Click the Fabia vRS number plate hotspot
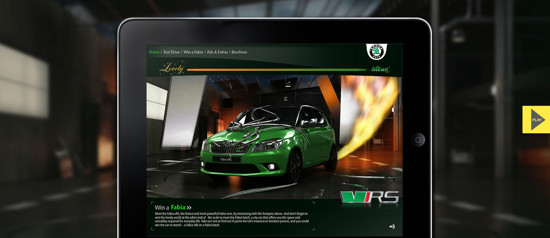Image resolution: width=550 pixels, height=238 pixels. (x=227, y=160)
